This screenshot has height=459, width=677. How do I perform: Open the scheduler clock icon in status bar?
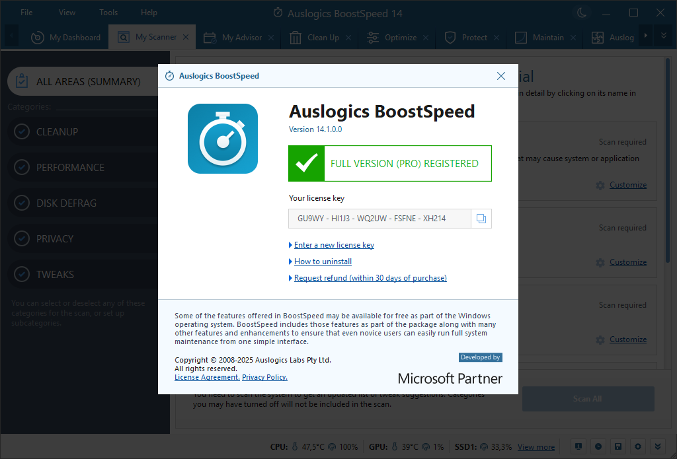(x=598, y=446)
